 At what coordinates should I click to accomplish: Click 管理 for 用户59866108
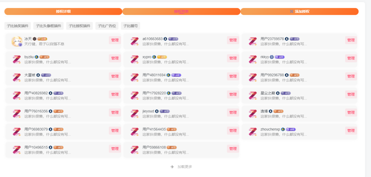(233, 149)
